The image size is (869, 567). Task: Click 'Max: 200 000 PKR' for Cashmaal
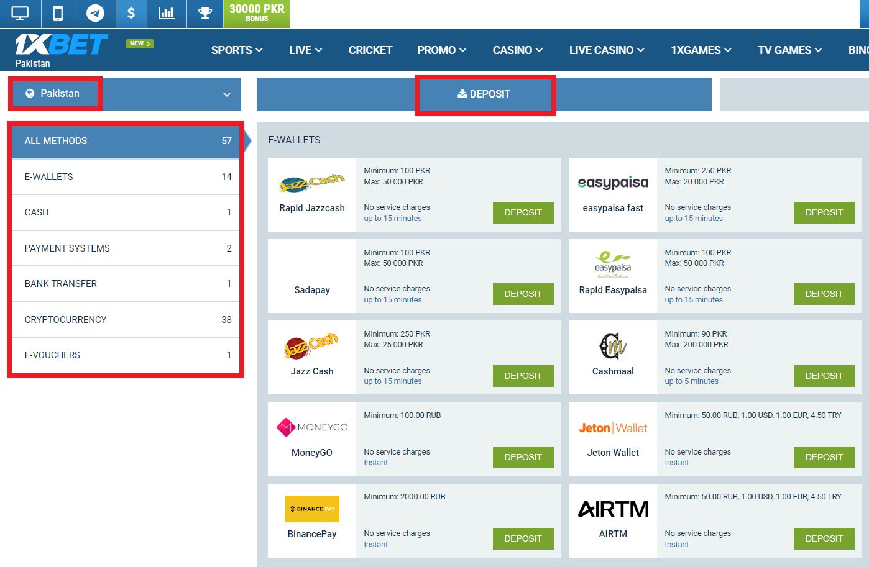[696, 345]
